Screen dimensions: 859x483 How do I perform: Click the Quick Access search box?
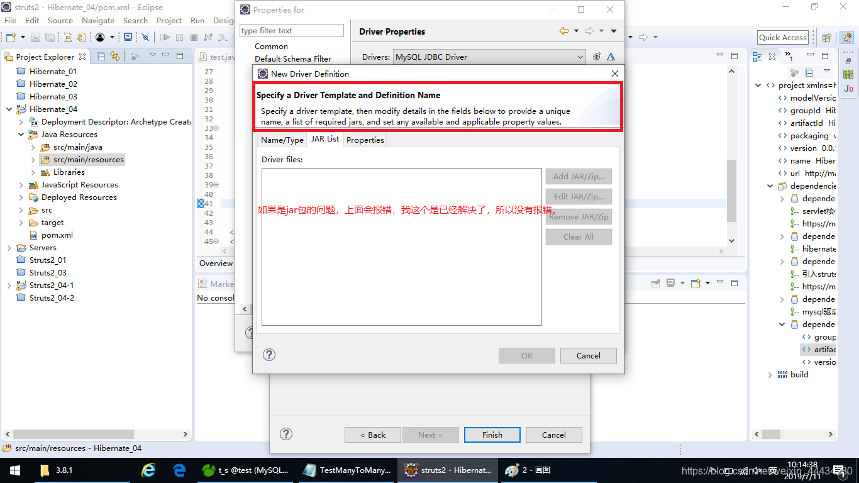783,37
